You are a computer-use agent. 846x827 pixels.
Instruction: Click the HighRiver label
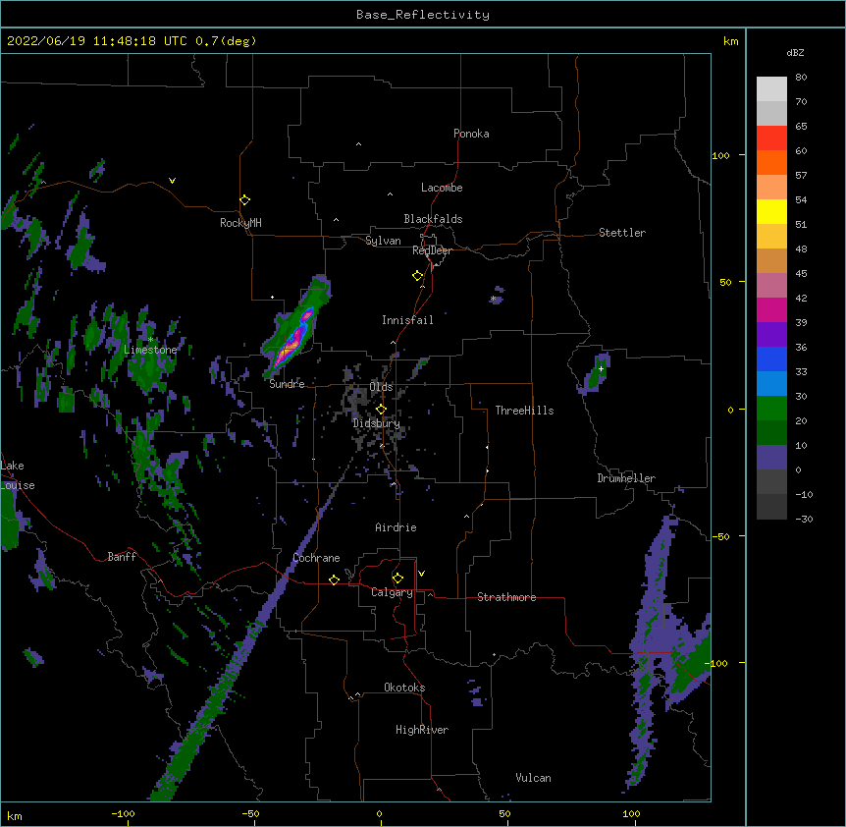pyautogui.click(x=422, y=730)
